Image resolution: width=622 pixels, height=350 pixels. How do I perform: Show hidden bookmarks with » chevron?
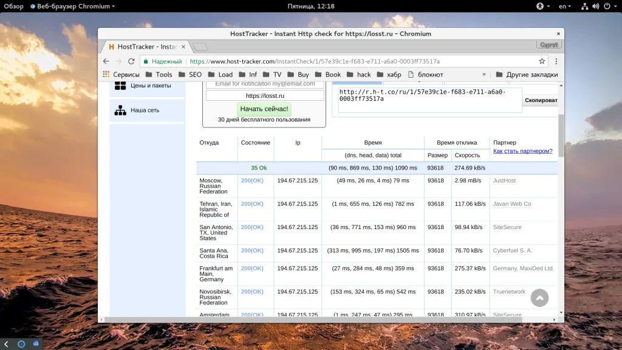coord(484,75)
